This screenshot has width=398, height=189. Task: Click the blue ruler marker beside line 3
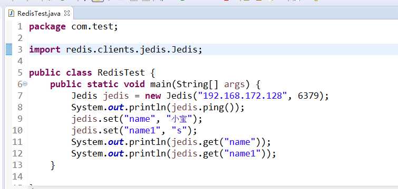[x=9, y=49]
